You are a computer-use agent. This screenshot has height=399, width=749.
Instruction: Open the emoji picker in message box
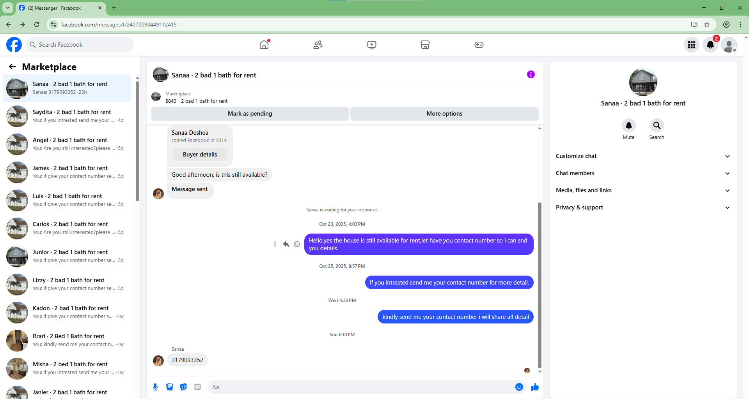(x=519, y=387)
